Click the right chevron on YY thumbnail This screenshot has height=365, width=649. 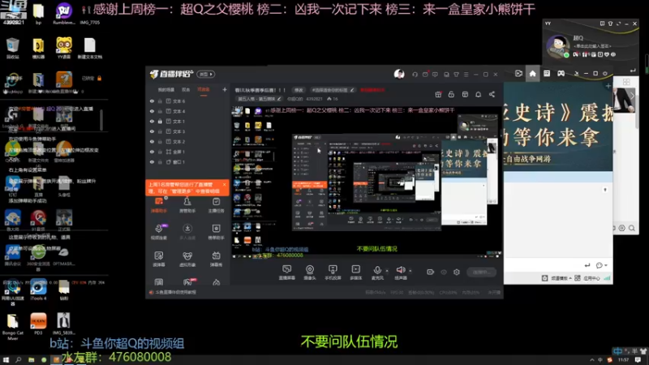click(633, 96)
